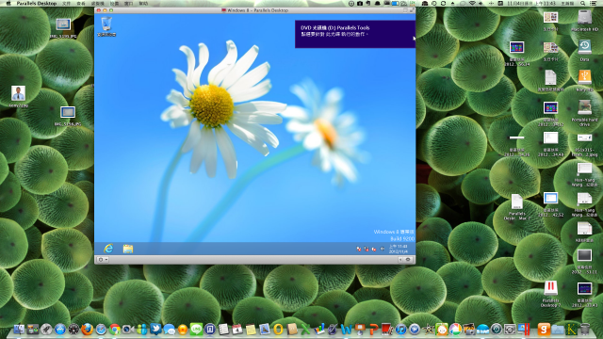The height and width of the screenshot is (339, 603).
Task: Open the App Store from the Dock
Action: (x=59, y=329)
